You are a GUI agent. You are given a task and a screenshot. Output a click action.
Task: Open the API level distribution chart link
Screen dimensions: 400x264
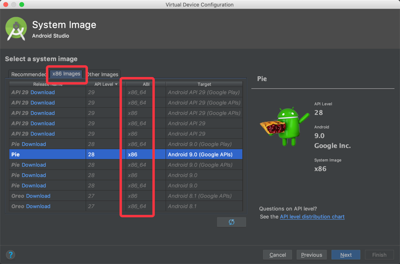[x=312, y=216]
